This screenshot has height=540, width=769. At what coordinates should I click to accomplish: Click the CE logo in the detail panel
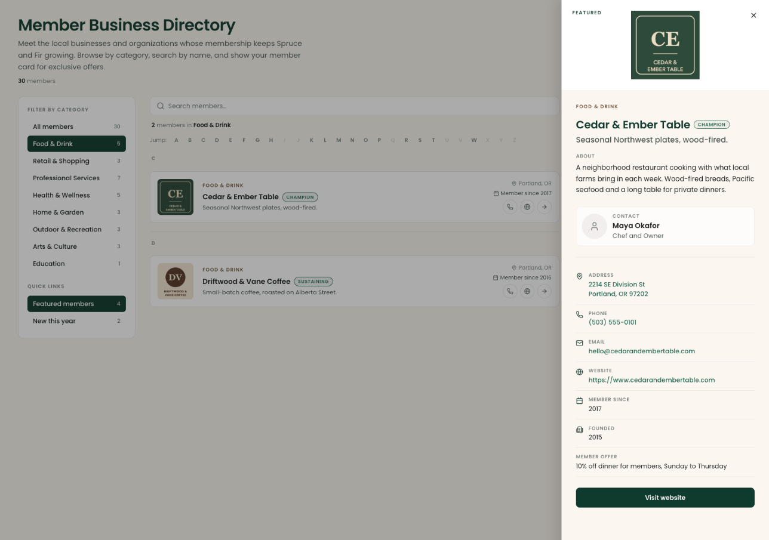tap(665, 45)
